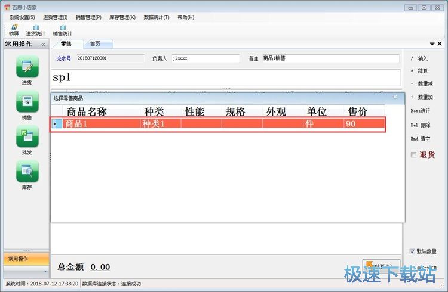The image size is (448, 292).
Task: Select the 商品1 row name cell
Action: tap(102, 124)
